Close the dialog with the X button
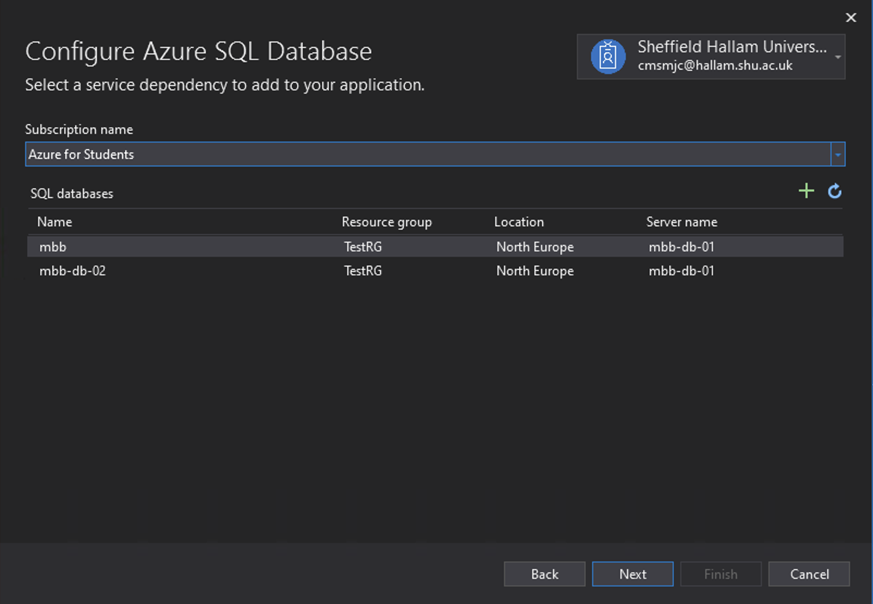This screenshot has height=604, width=873. (851, 17)
